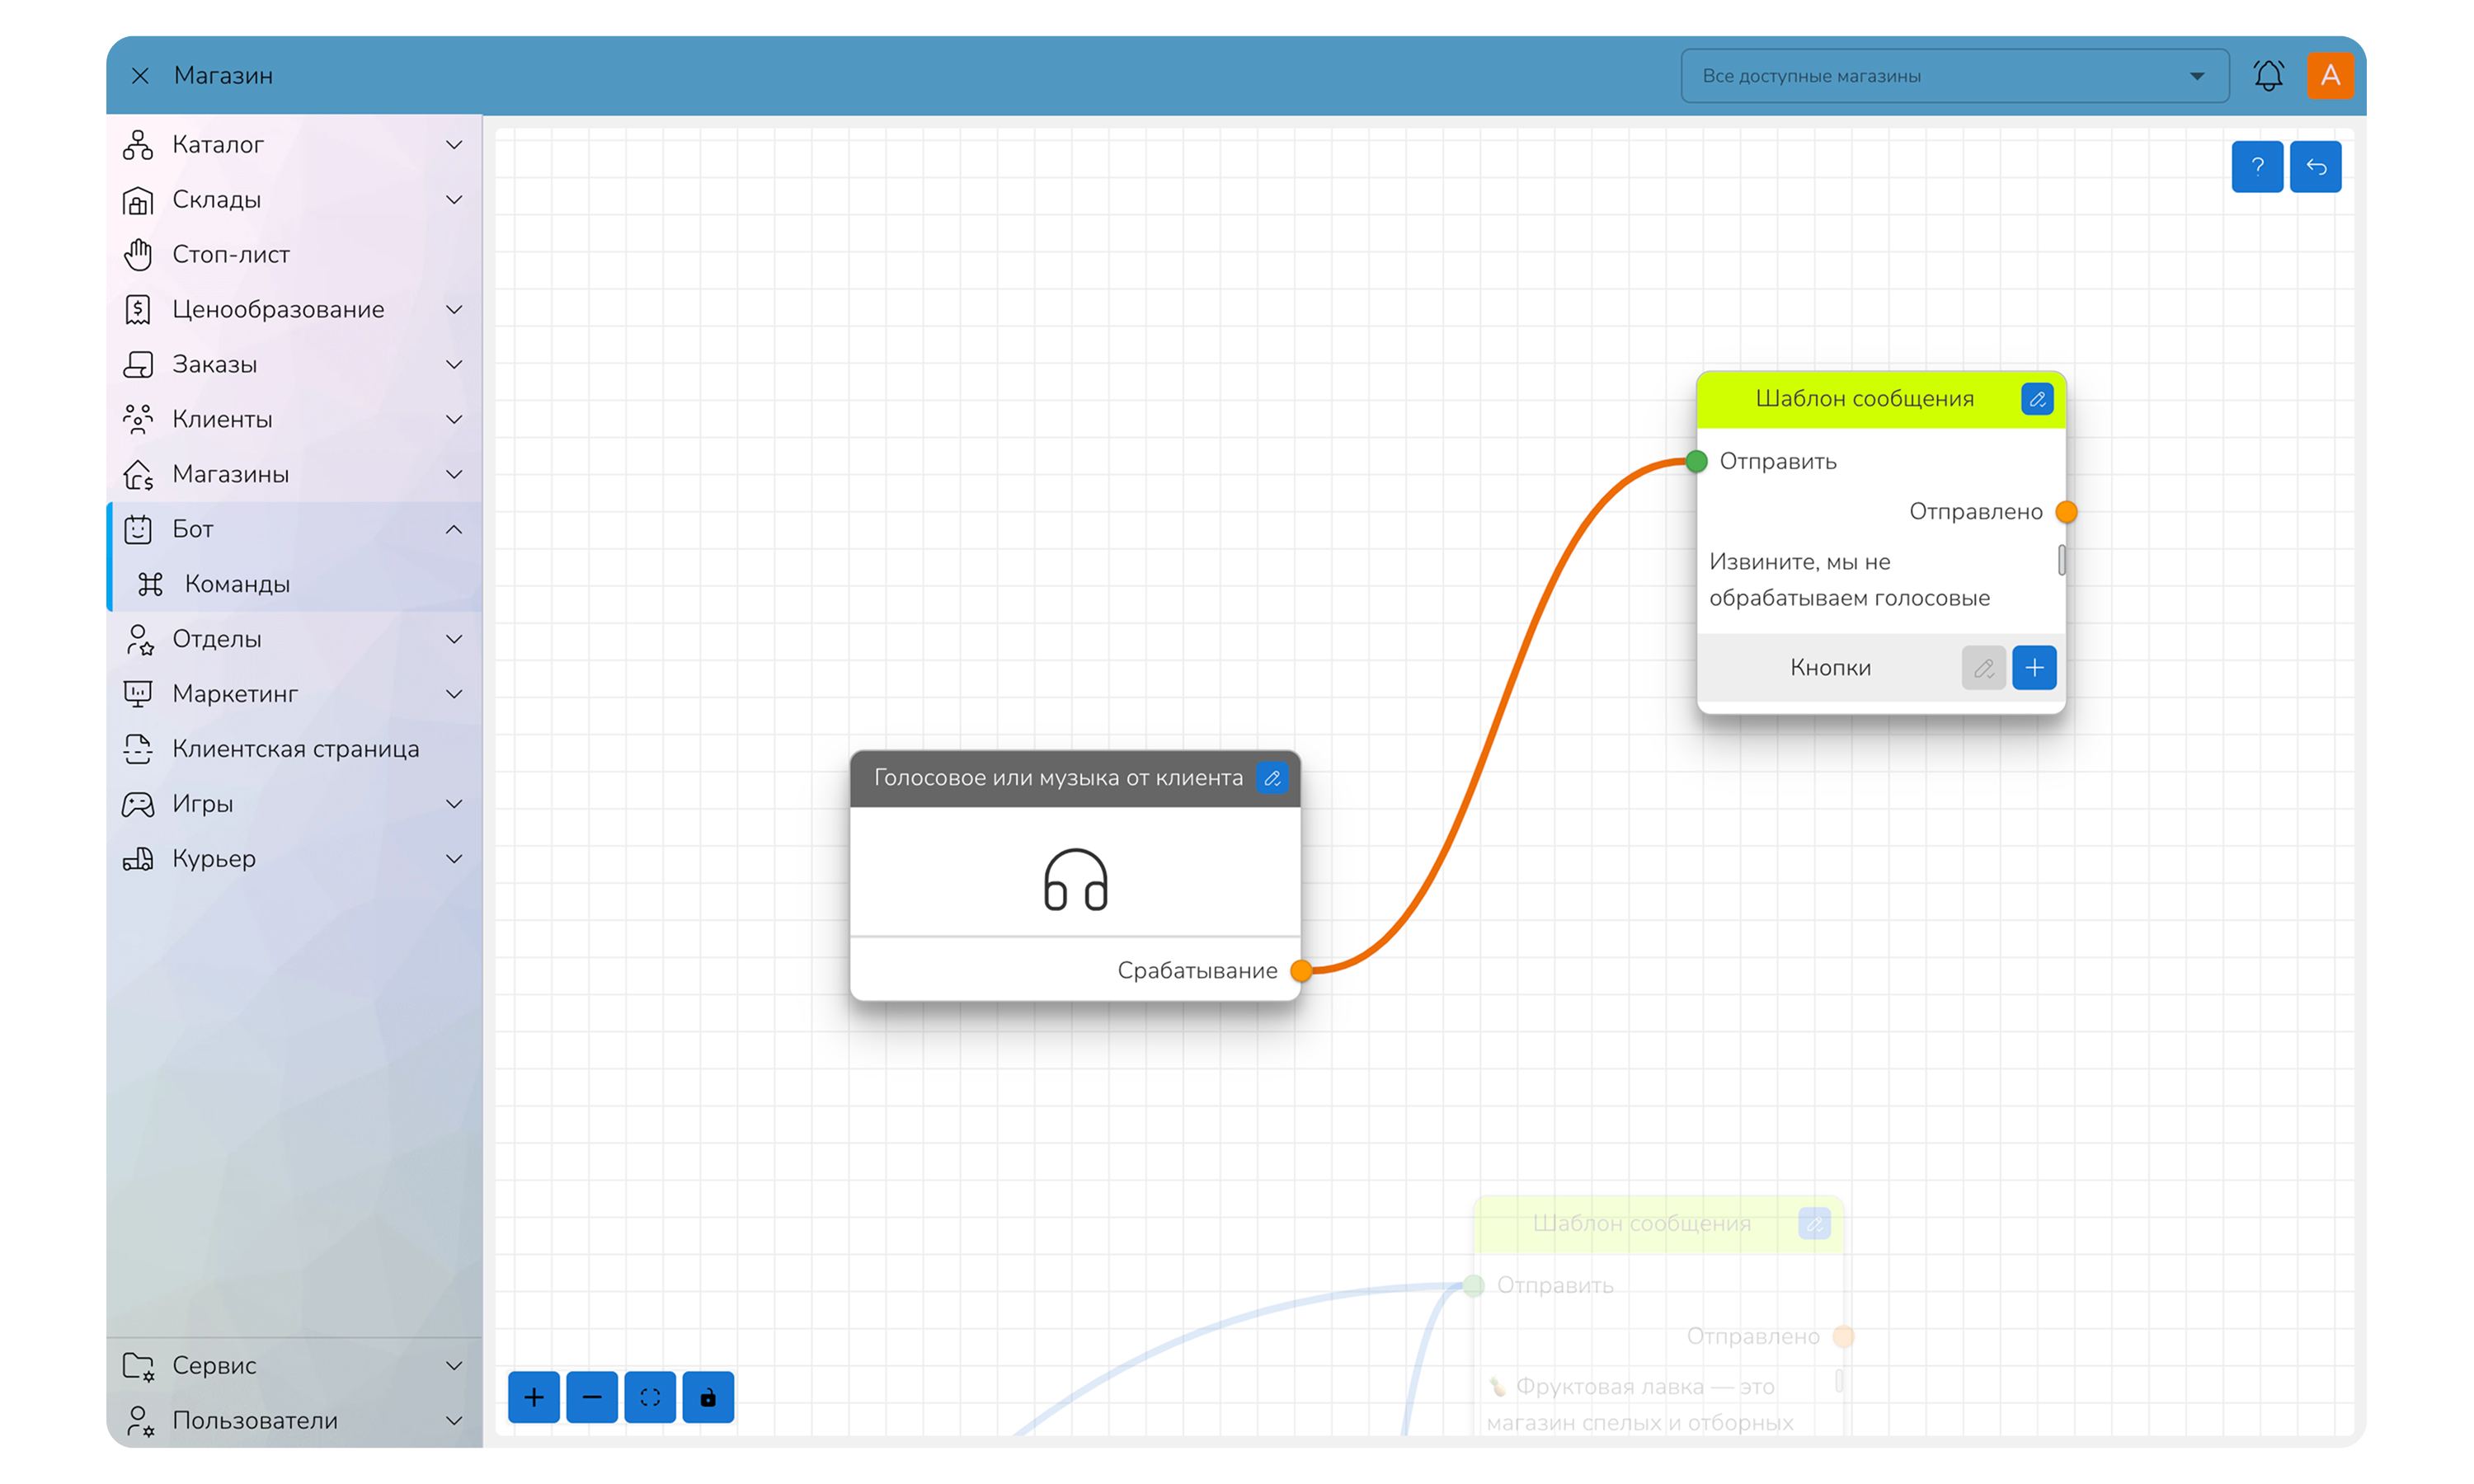Open Клиентская страница menu item

[x=295, y=749]
